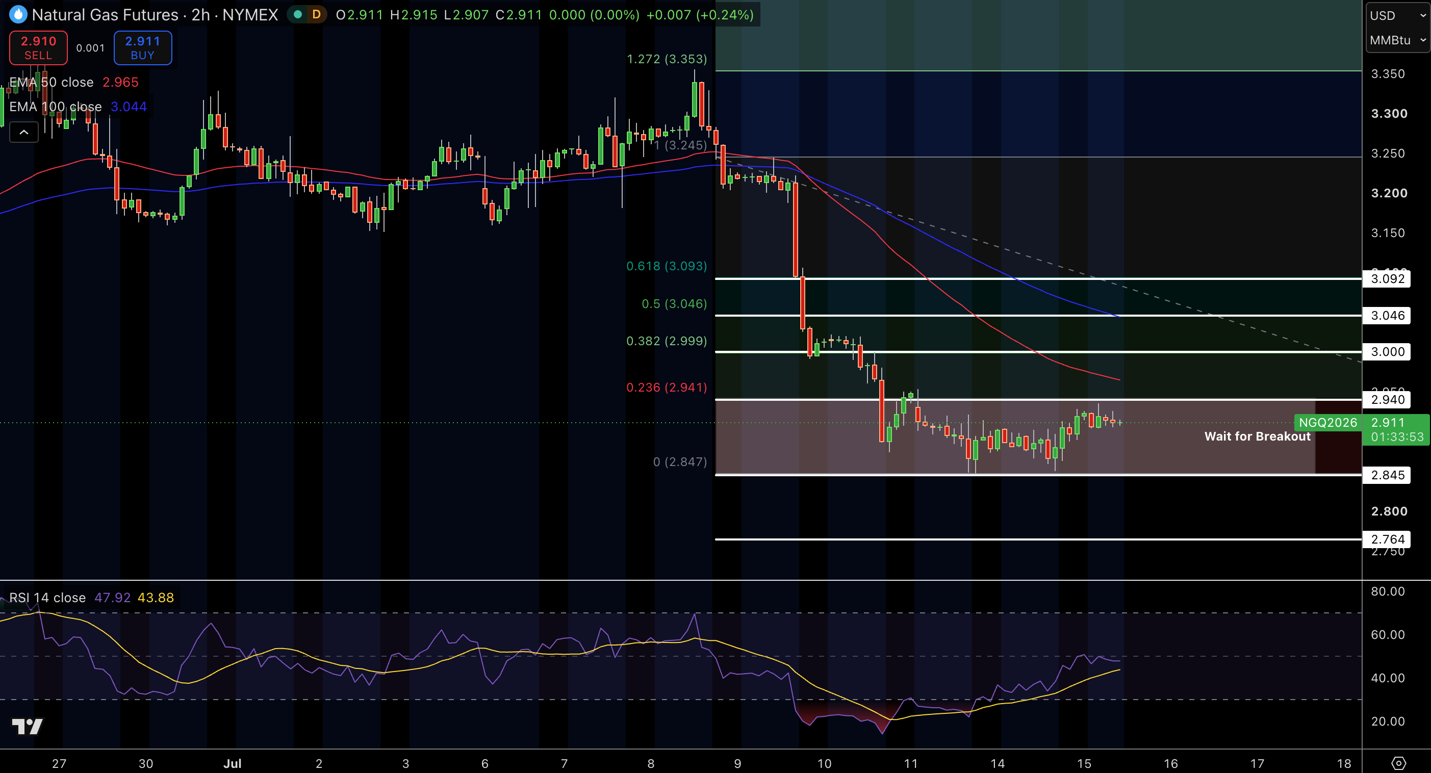Click the 0 (2.847) Fibonacci label
Image resolution: width=1431 pixels, height=773 pixels.
tap(680, 461)
